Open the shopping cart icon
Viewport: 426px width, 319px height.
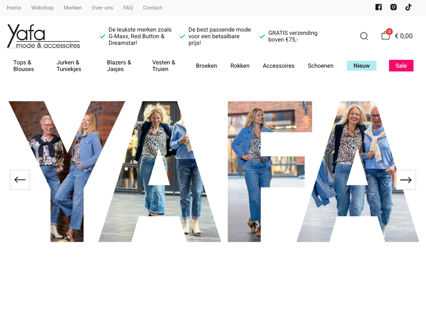[x=386, y=36]
